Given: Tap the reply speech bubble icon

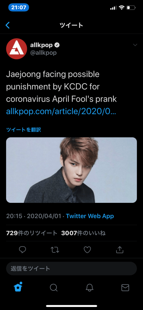Looking at the screenshot, I should (22, 250).
